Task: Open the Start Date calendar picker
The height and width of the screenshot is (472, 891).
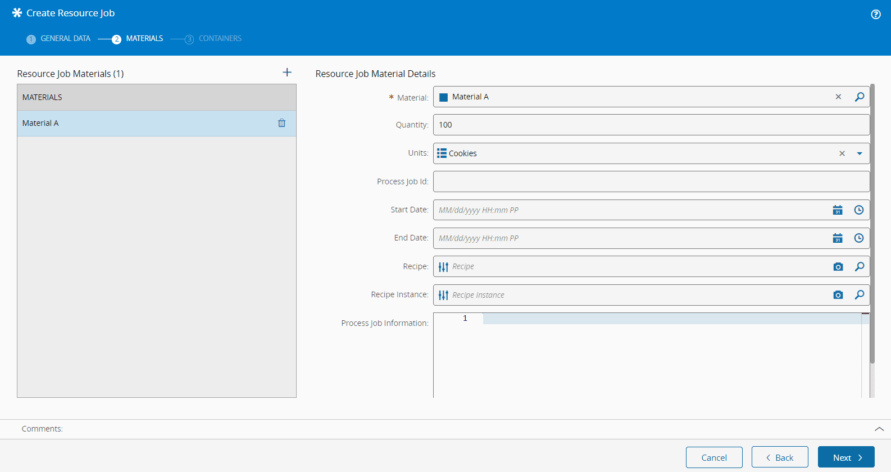Action: coord(838,210)
